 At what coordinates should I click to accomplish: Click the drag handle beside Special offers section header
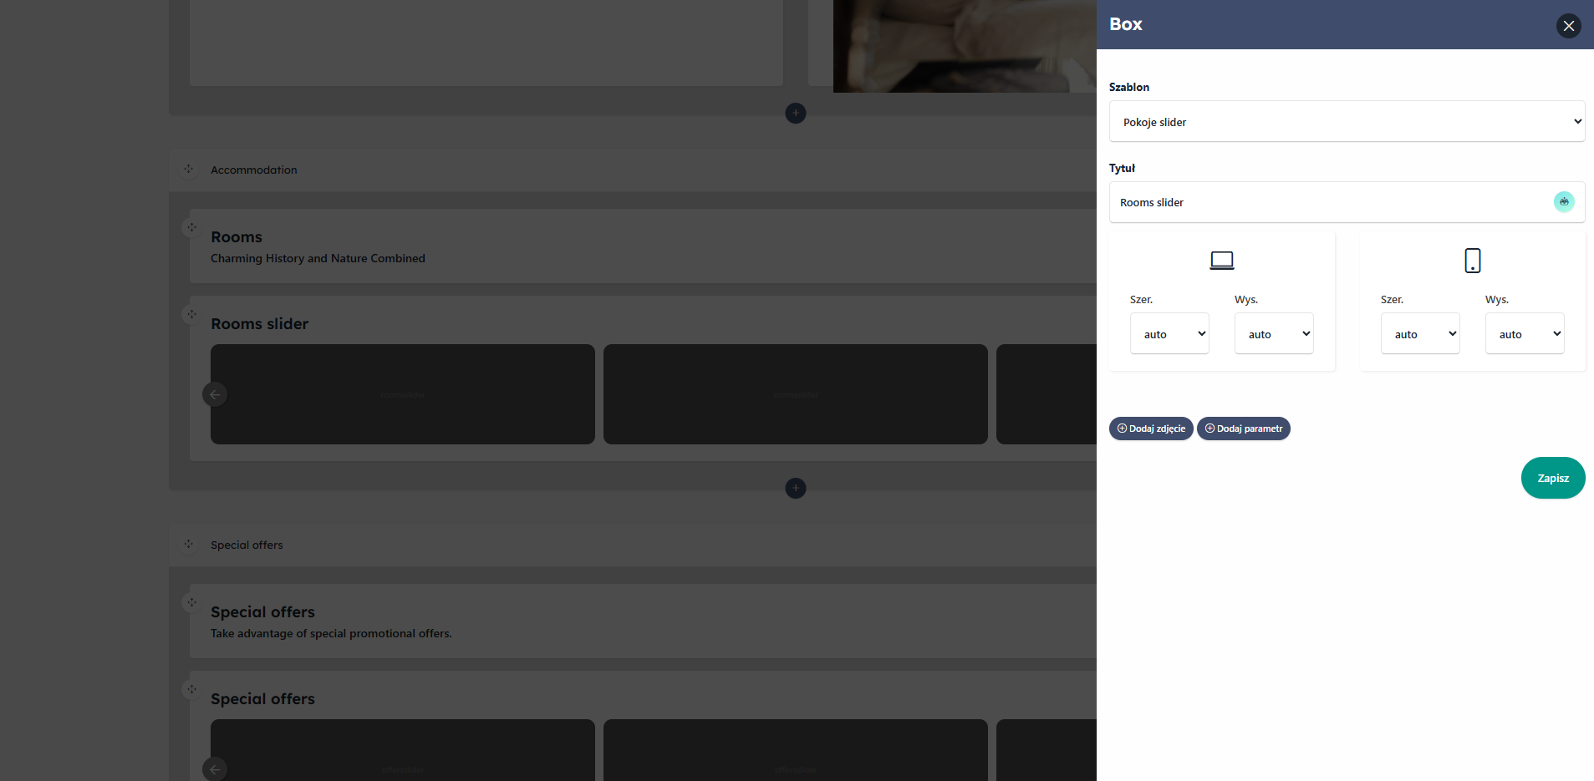pos(189,545)
